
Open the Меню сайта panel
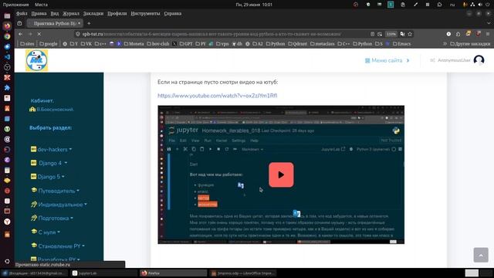(x=387, y=60)
